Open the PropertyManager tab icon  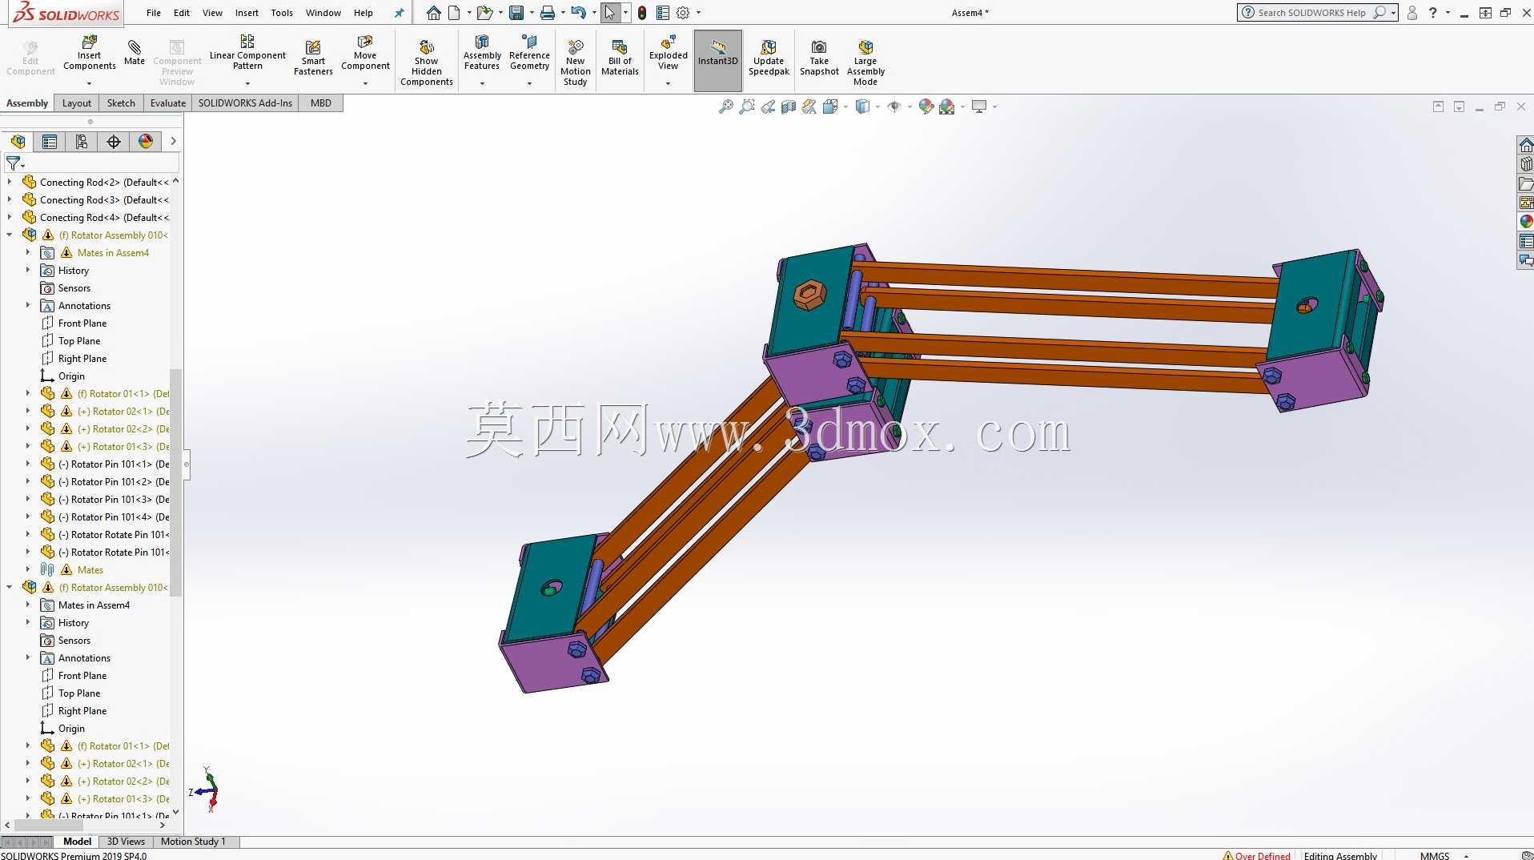coord(50,142)
